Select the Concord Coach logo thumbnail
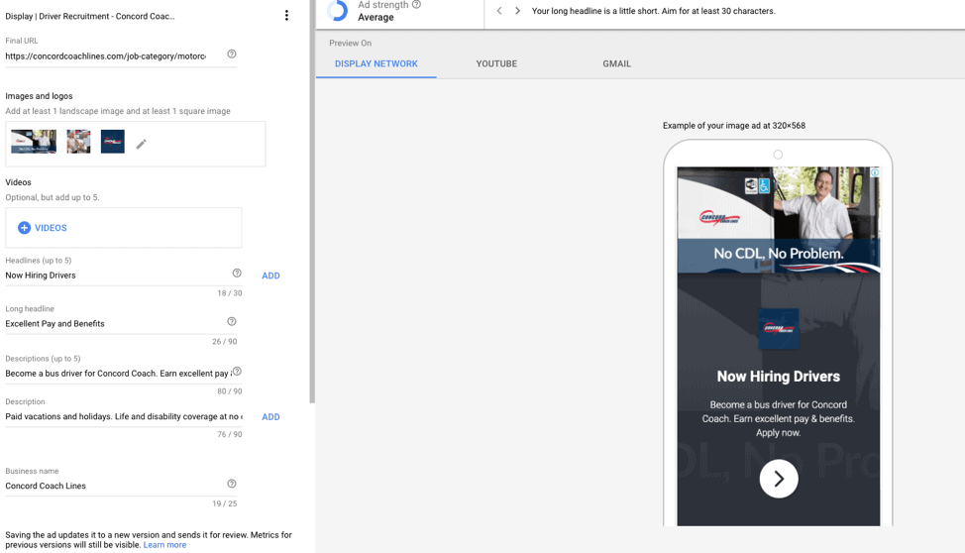 113,142
